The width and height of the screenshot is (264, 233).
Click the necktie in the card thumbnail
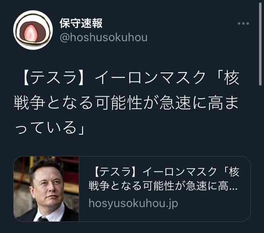(x=43, y=219)
